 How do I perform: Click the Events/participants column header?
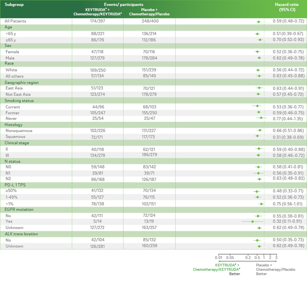(x=124, y=4)
